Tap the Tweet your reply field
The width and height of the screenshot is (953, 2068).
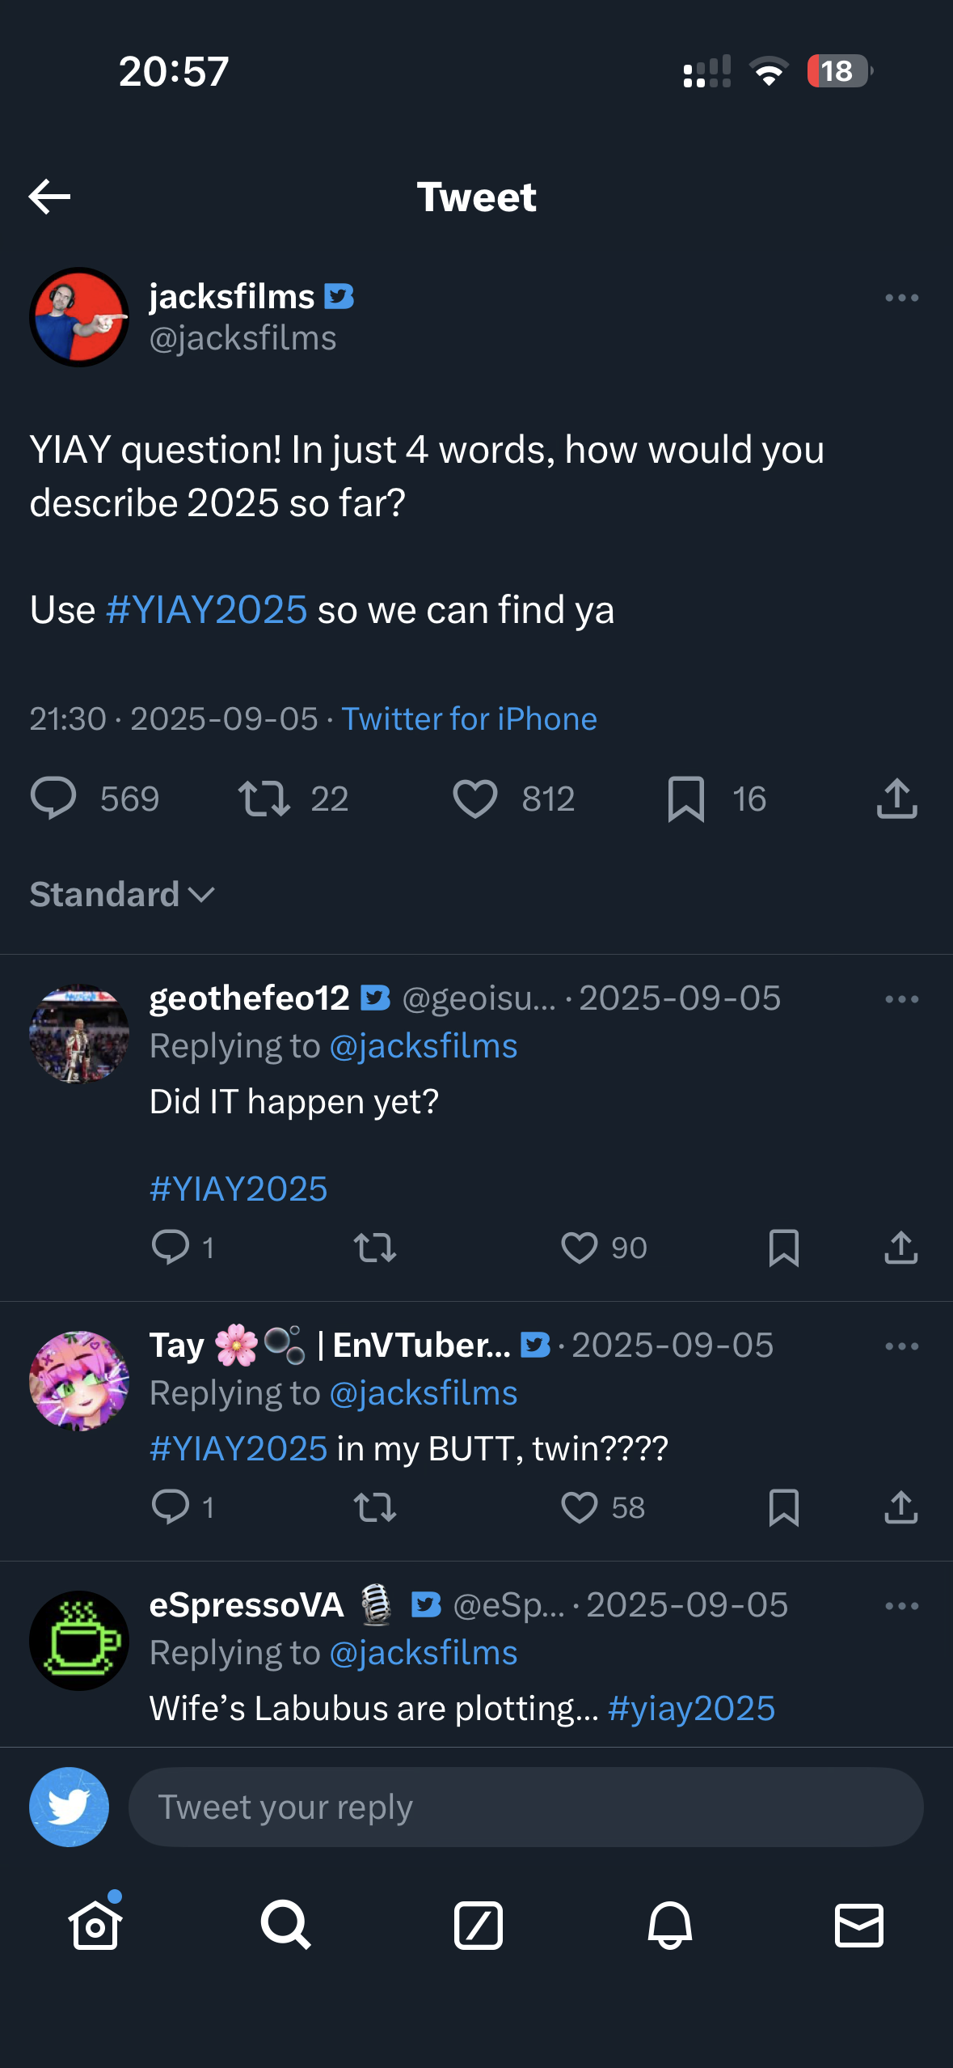pyautogui.click(x=525, y=1807)
